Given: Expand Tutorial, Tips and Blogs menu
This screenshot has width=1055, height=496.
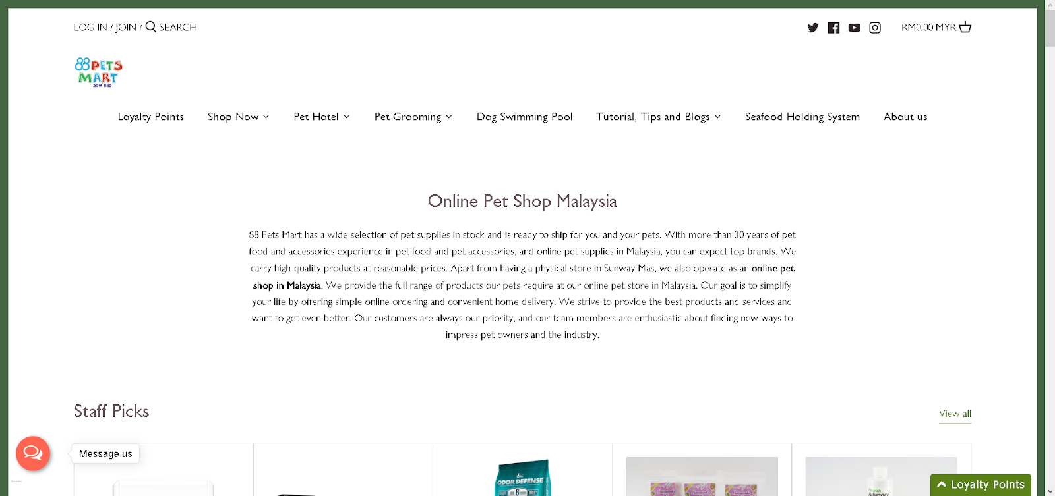Looking at the screenshot, I should [659, 117].
